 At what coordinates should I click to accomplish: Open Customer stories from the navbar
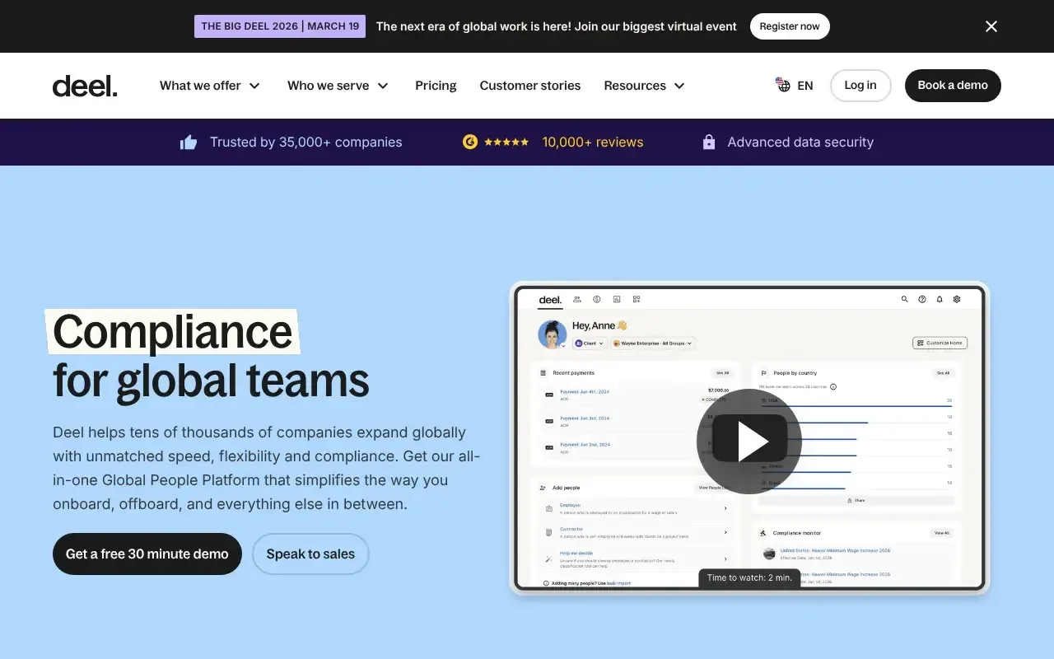pyautogui.click(x=529, y=86)
